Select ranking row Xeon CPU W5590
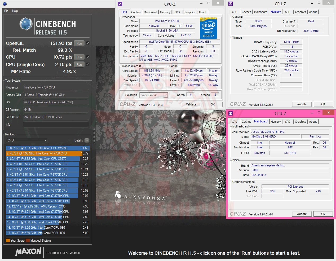336x261 pixels. pyautogui.click(x=48, y=148)
